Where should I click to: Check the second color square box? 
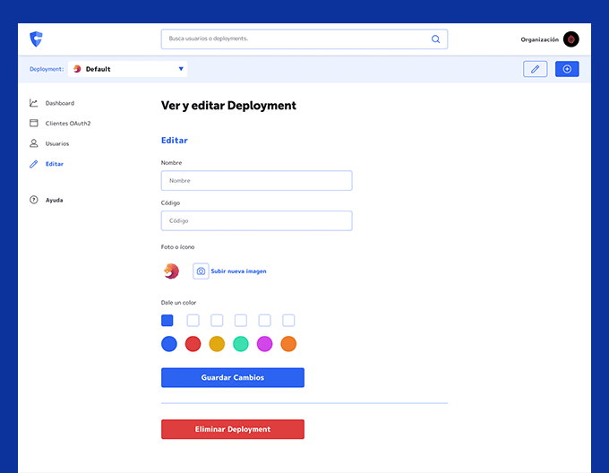pos(193,321)
